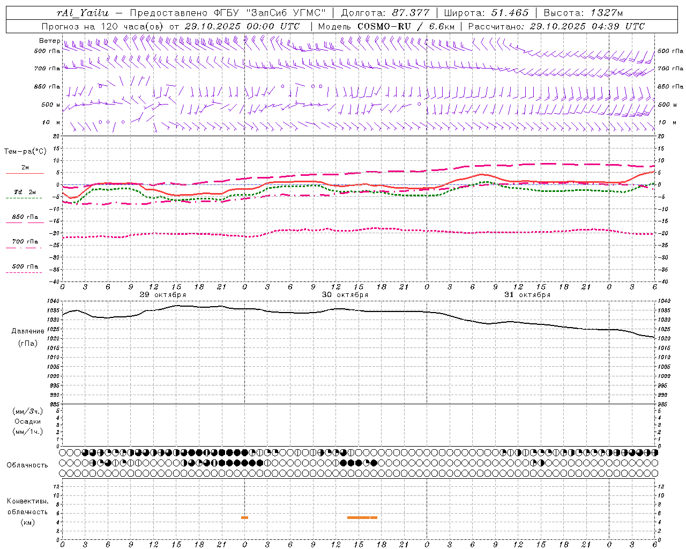Click the short orange convective bar at 30 Oct 00h
Viewport: 686px width, 549px height.
244,517
